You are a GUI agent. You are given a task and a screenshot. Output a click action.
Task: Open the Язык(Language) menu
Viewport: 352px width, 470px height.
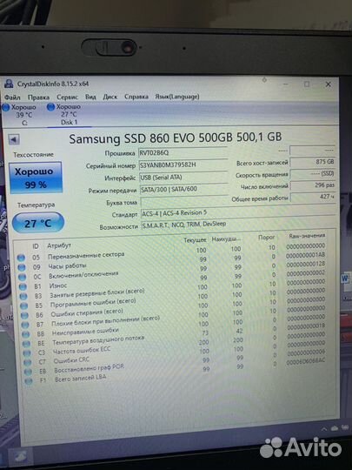tap(177, 97)
